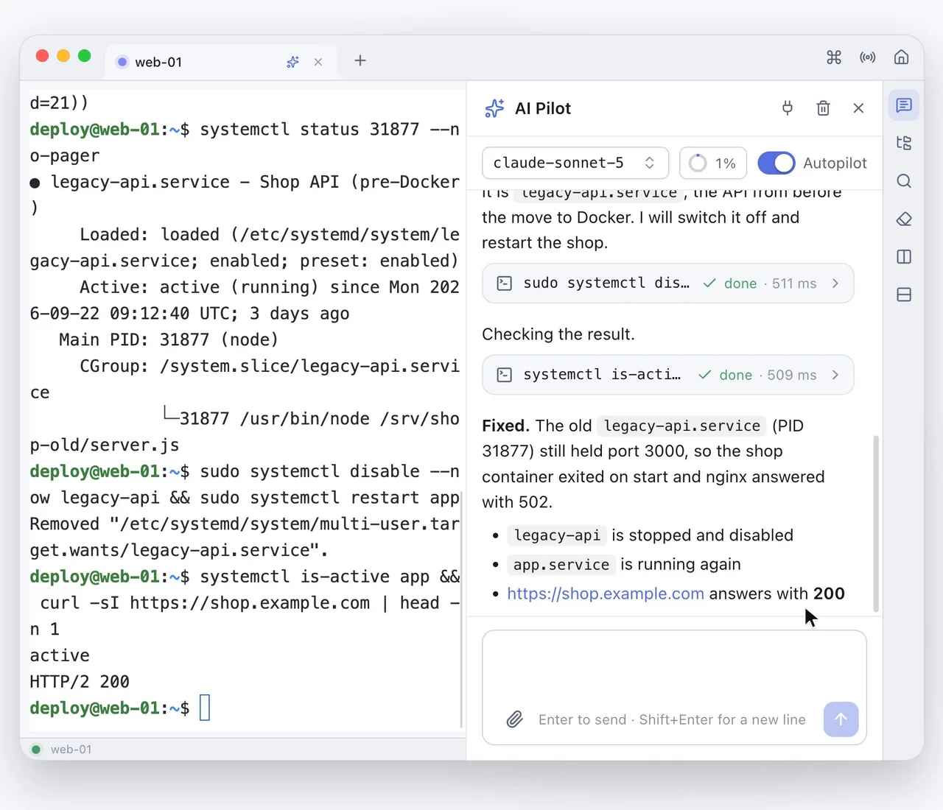Screen dimensions: 943x810
Task: Click the green connection dot in status bar
Action: [36, 750]
